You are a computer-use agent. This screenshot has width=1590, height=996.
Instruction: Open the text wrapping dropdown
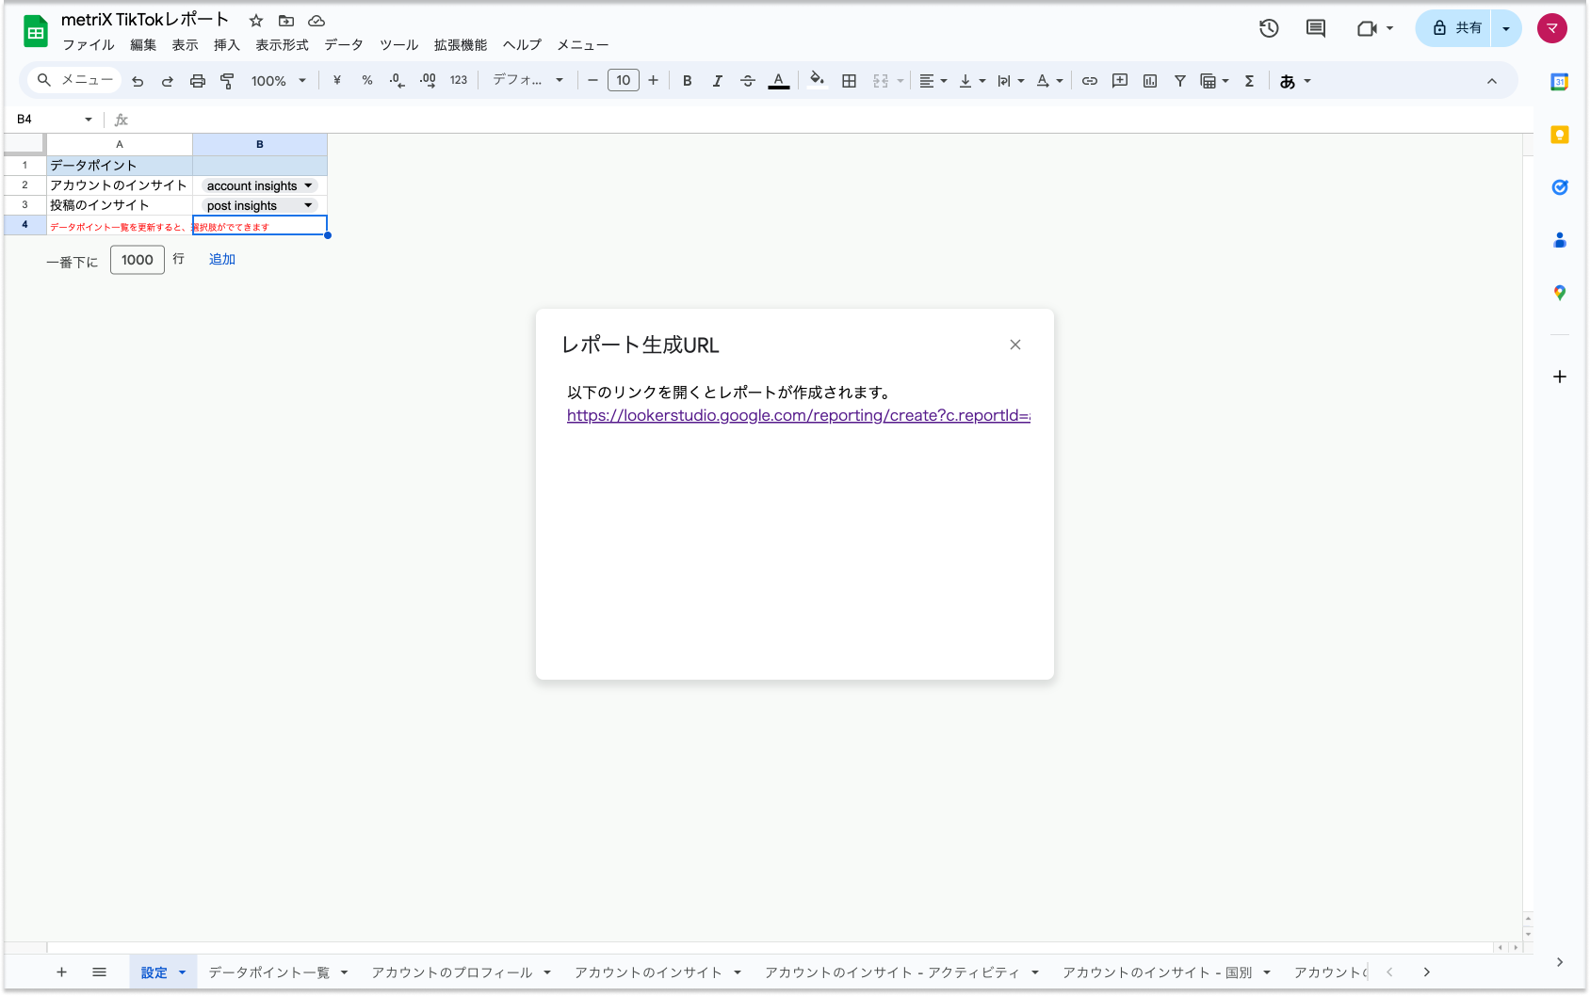pyautogui.click(x=1011, y=81)
